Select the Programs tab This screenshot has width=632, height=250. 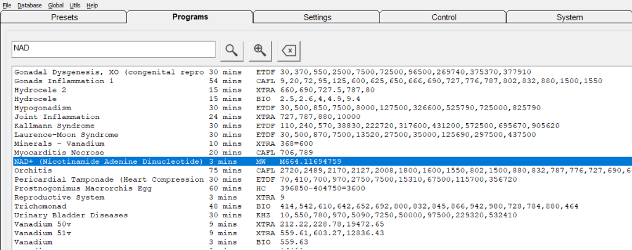189,17
